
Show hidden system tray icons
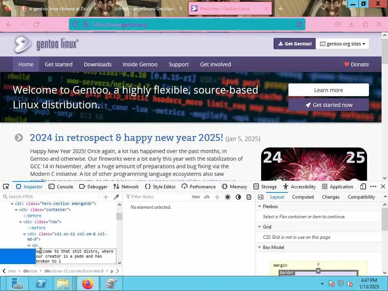click(x=322, y=283)
